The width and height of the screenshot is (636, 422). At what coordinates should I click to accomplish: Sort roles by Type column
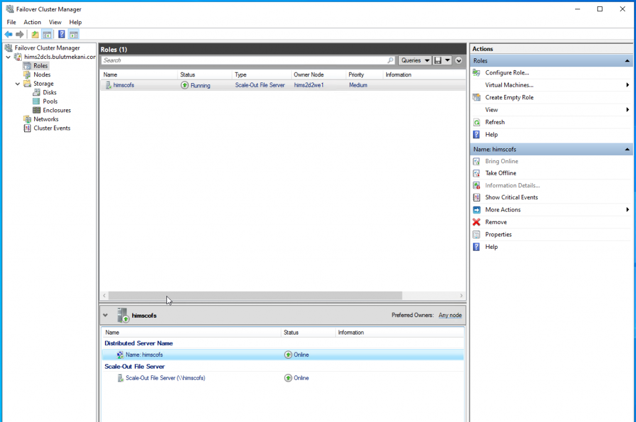[x=261, y=74]
